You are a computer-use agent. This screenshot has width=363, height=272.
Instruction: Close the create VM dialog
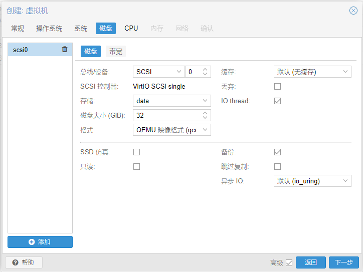click(353, 11)
